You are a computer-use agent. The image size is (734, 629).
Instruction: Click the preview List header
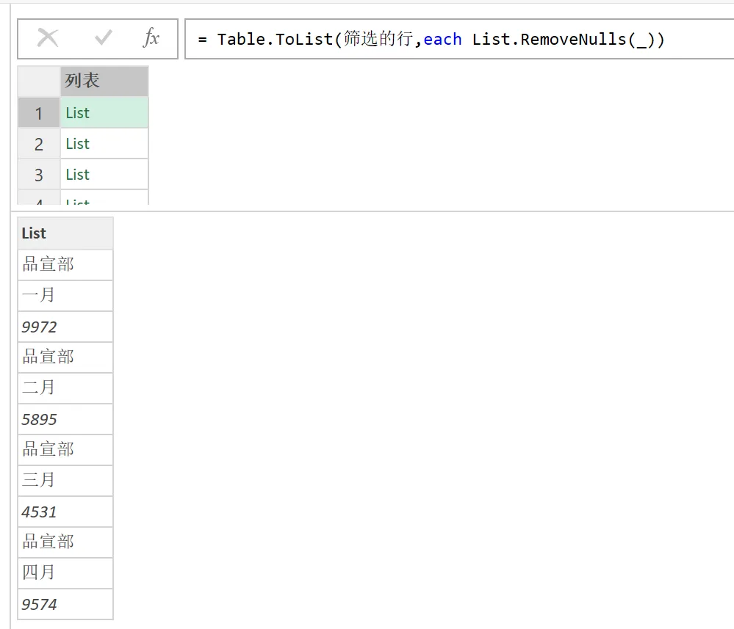(x=65, y=233)
